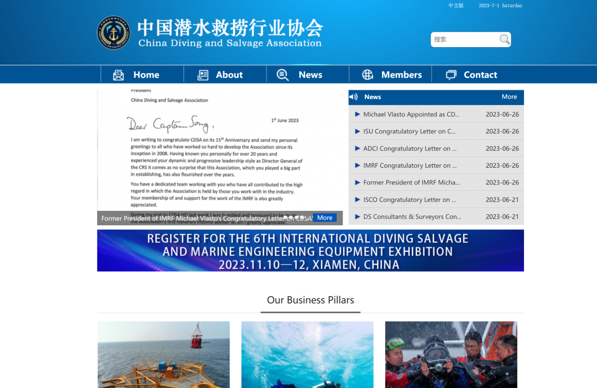Click the Members globe icon
This screenshot has width=597, height=388.
(x=368, y=75)
